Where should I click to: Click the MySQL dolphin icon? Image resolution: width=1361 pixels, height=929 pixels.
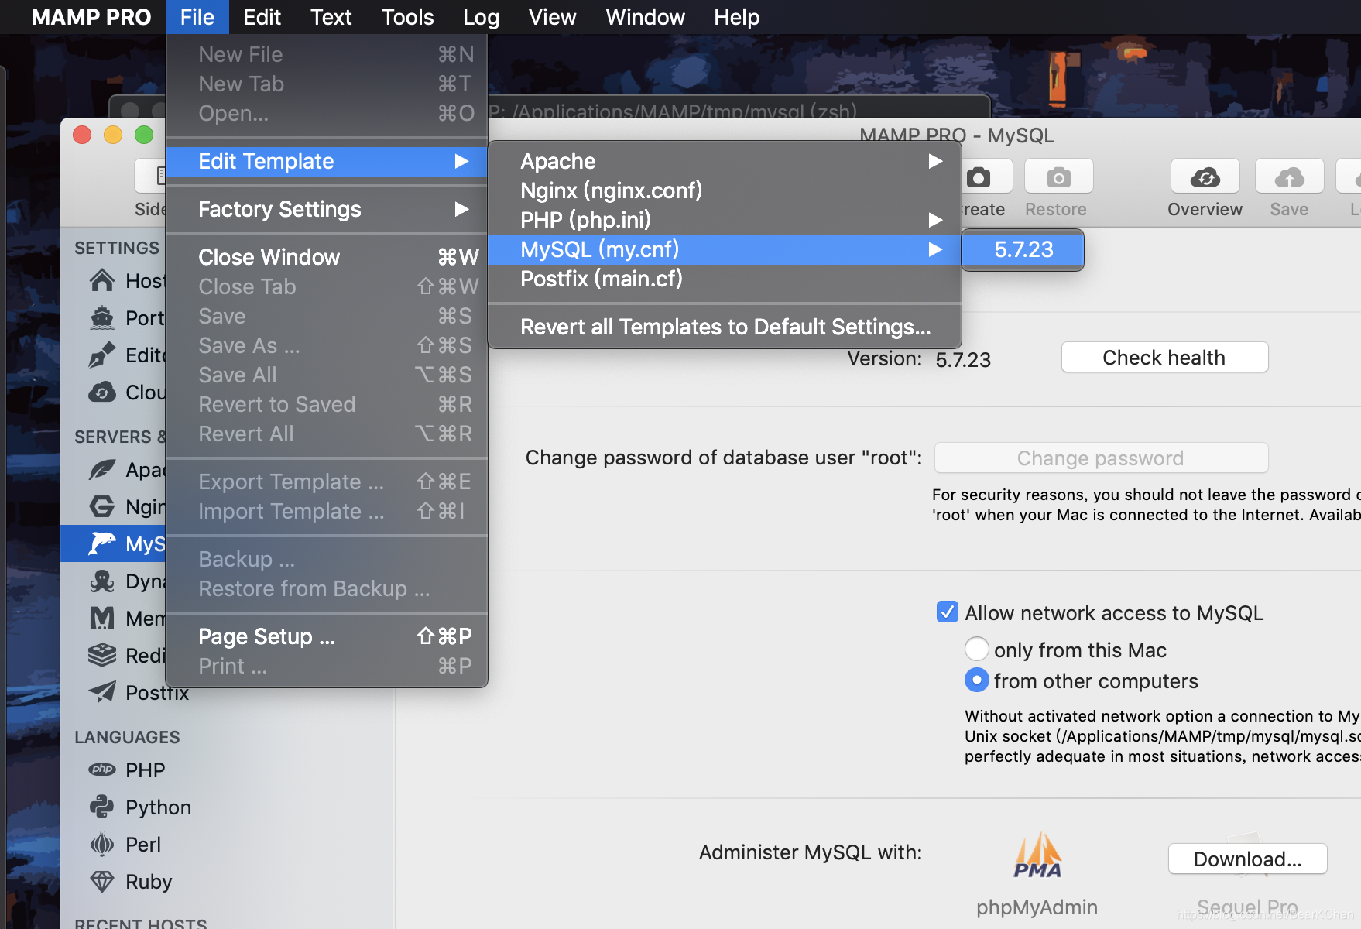tap(102, 543)
